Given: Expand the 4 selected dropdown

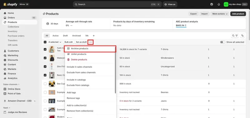Looking at the screenshot, I should coord(55,42).
